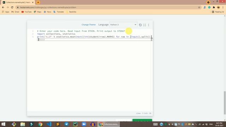
Task: Click the ENG language indicator
Action: tap(211, 124)
